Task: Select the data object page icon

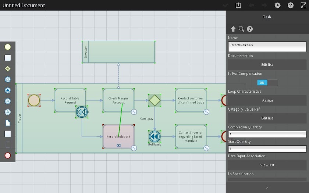Action: (x=8, y=123)
